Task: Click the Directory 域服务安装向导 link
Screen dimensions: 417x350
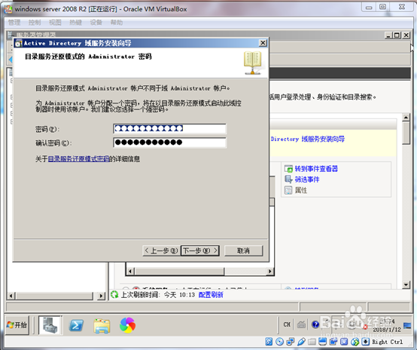Action: [308, 139]
